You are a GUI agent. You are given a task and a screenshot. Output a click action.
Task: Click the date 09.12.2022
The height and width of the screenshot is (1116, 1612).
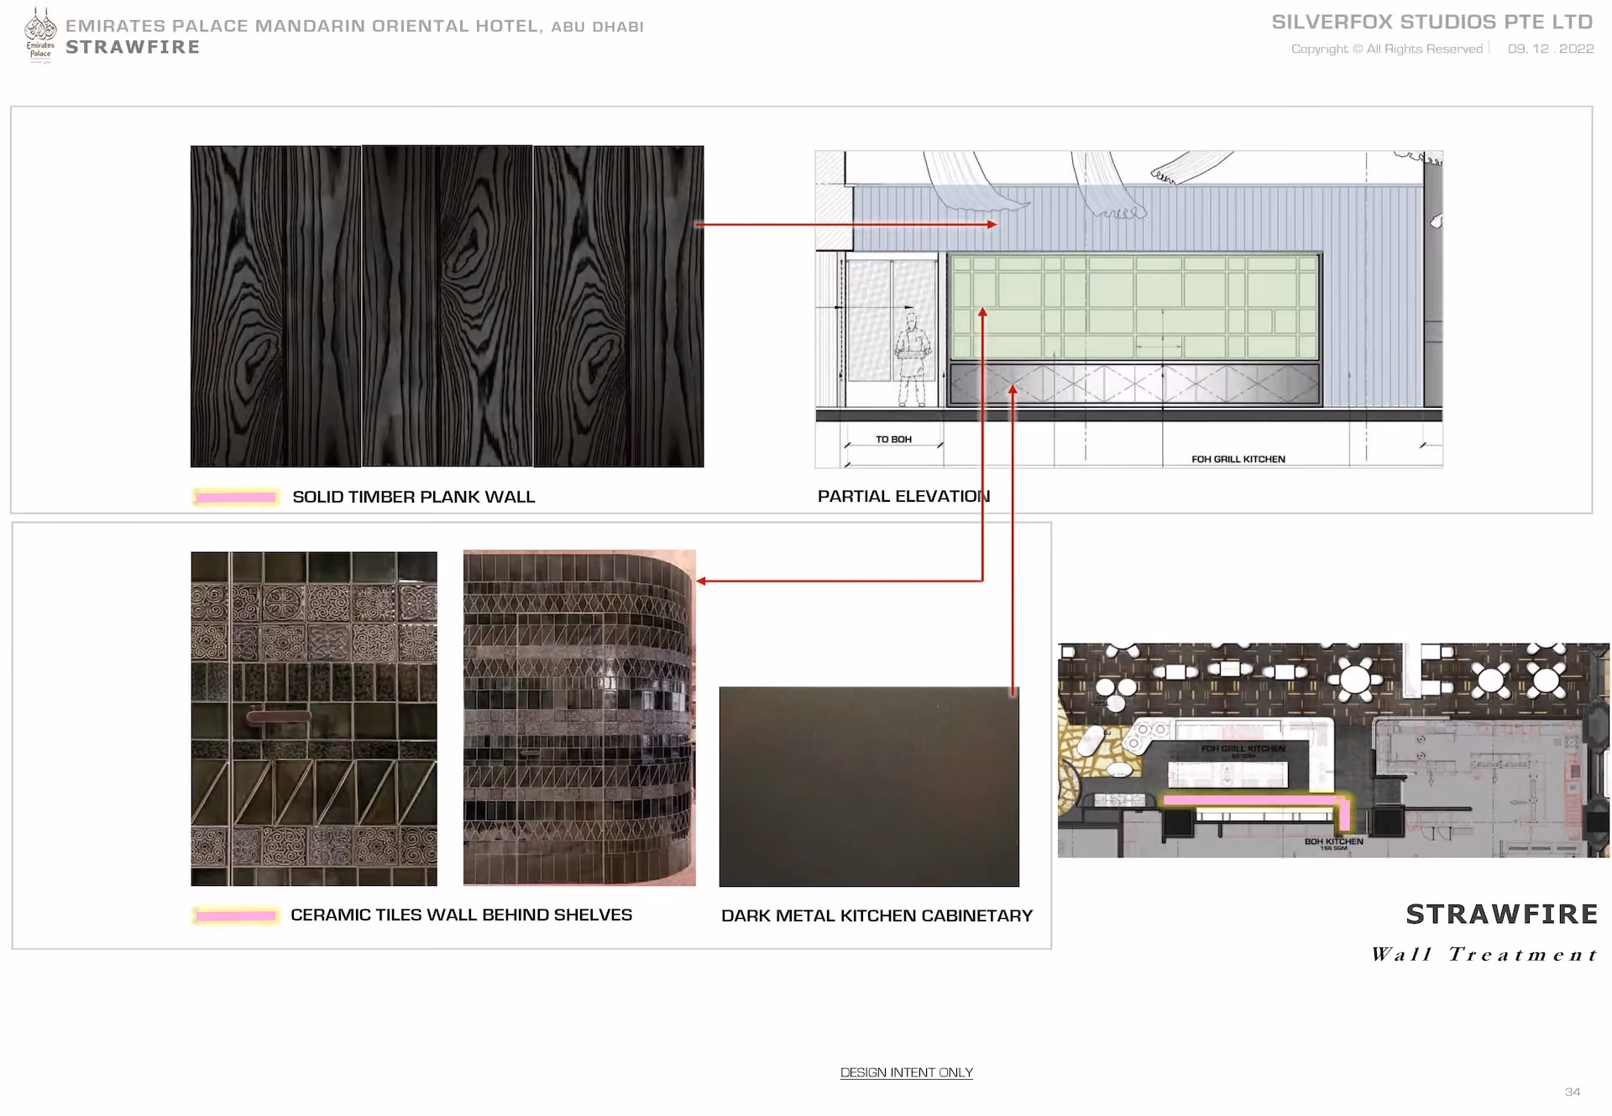click(x=1551, y=49)
